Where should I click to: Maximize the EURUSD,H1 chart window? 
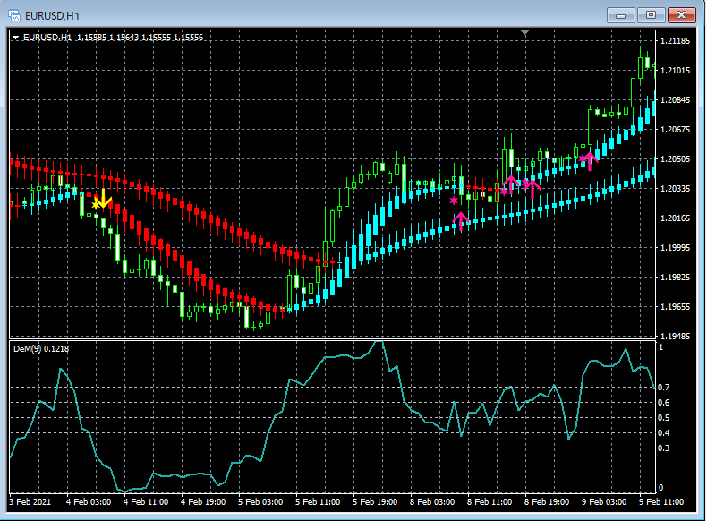point(651,15)
